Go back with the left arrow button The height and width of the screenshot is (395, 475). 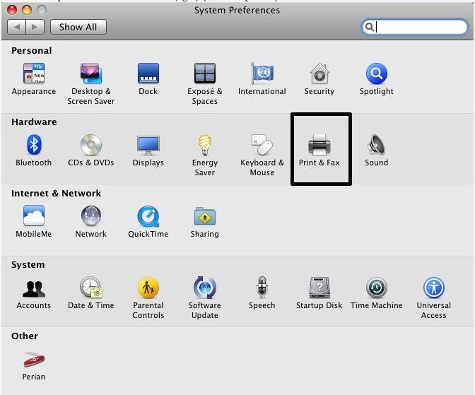17,27
